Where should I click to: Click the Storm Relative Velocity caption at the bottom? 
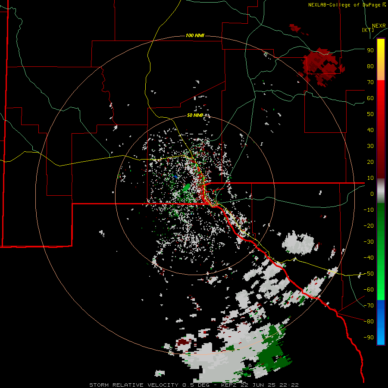point(194,385)
